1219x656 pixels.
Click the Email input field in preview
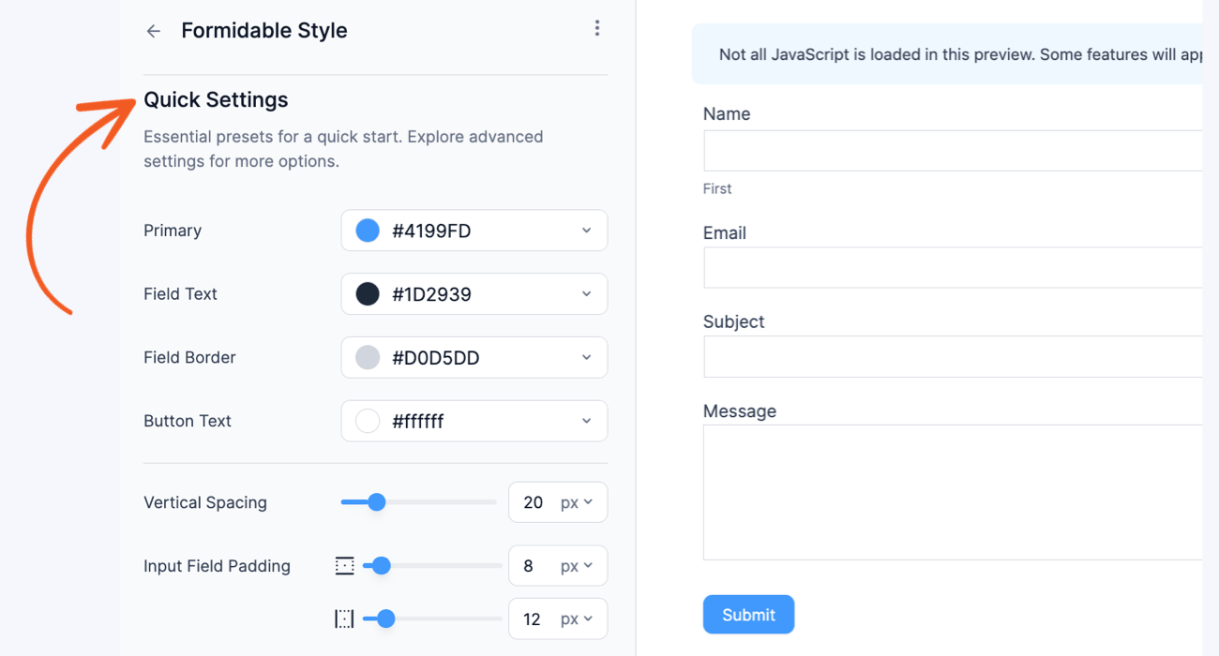[953, 268]
